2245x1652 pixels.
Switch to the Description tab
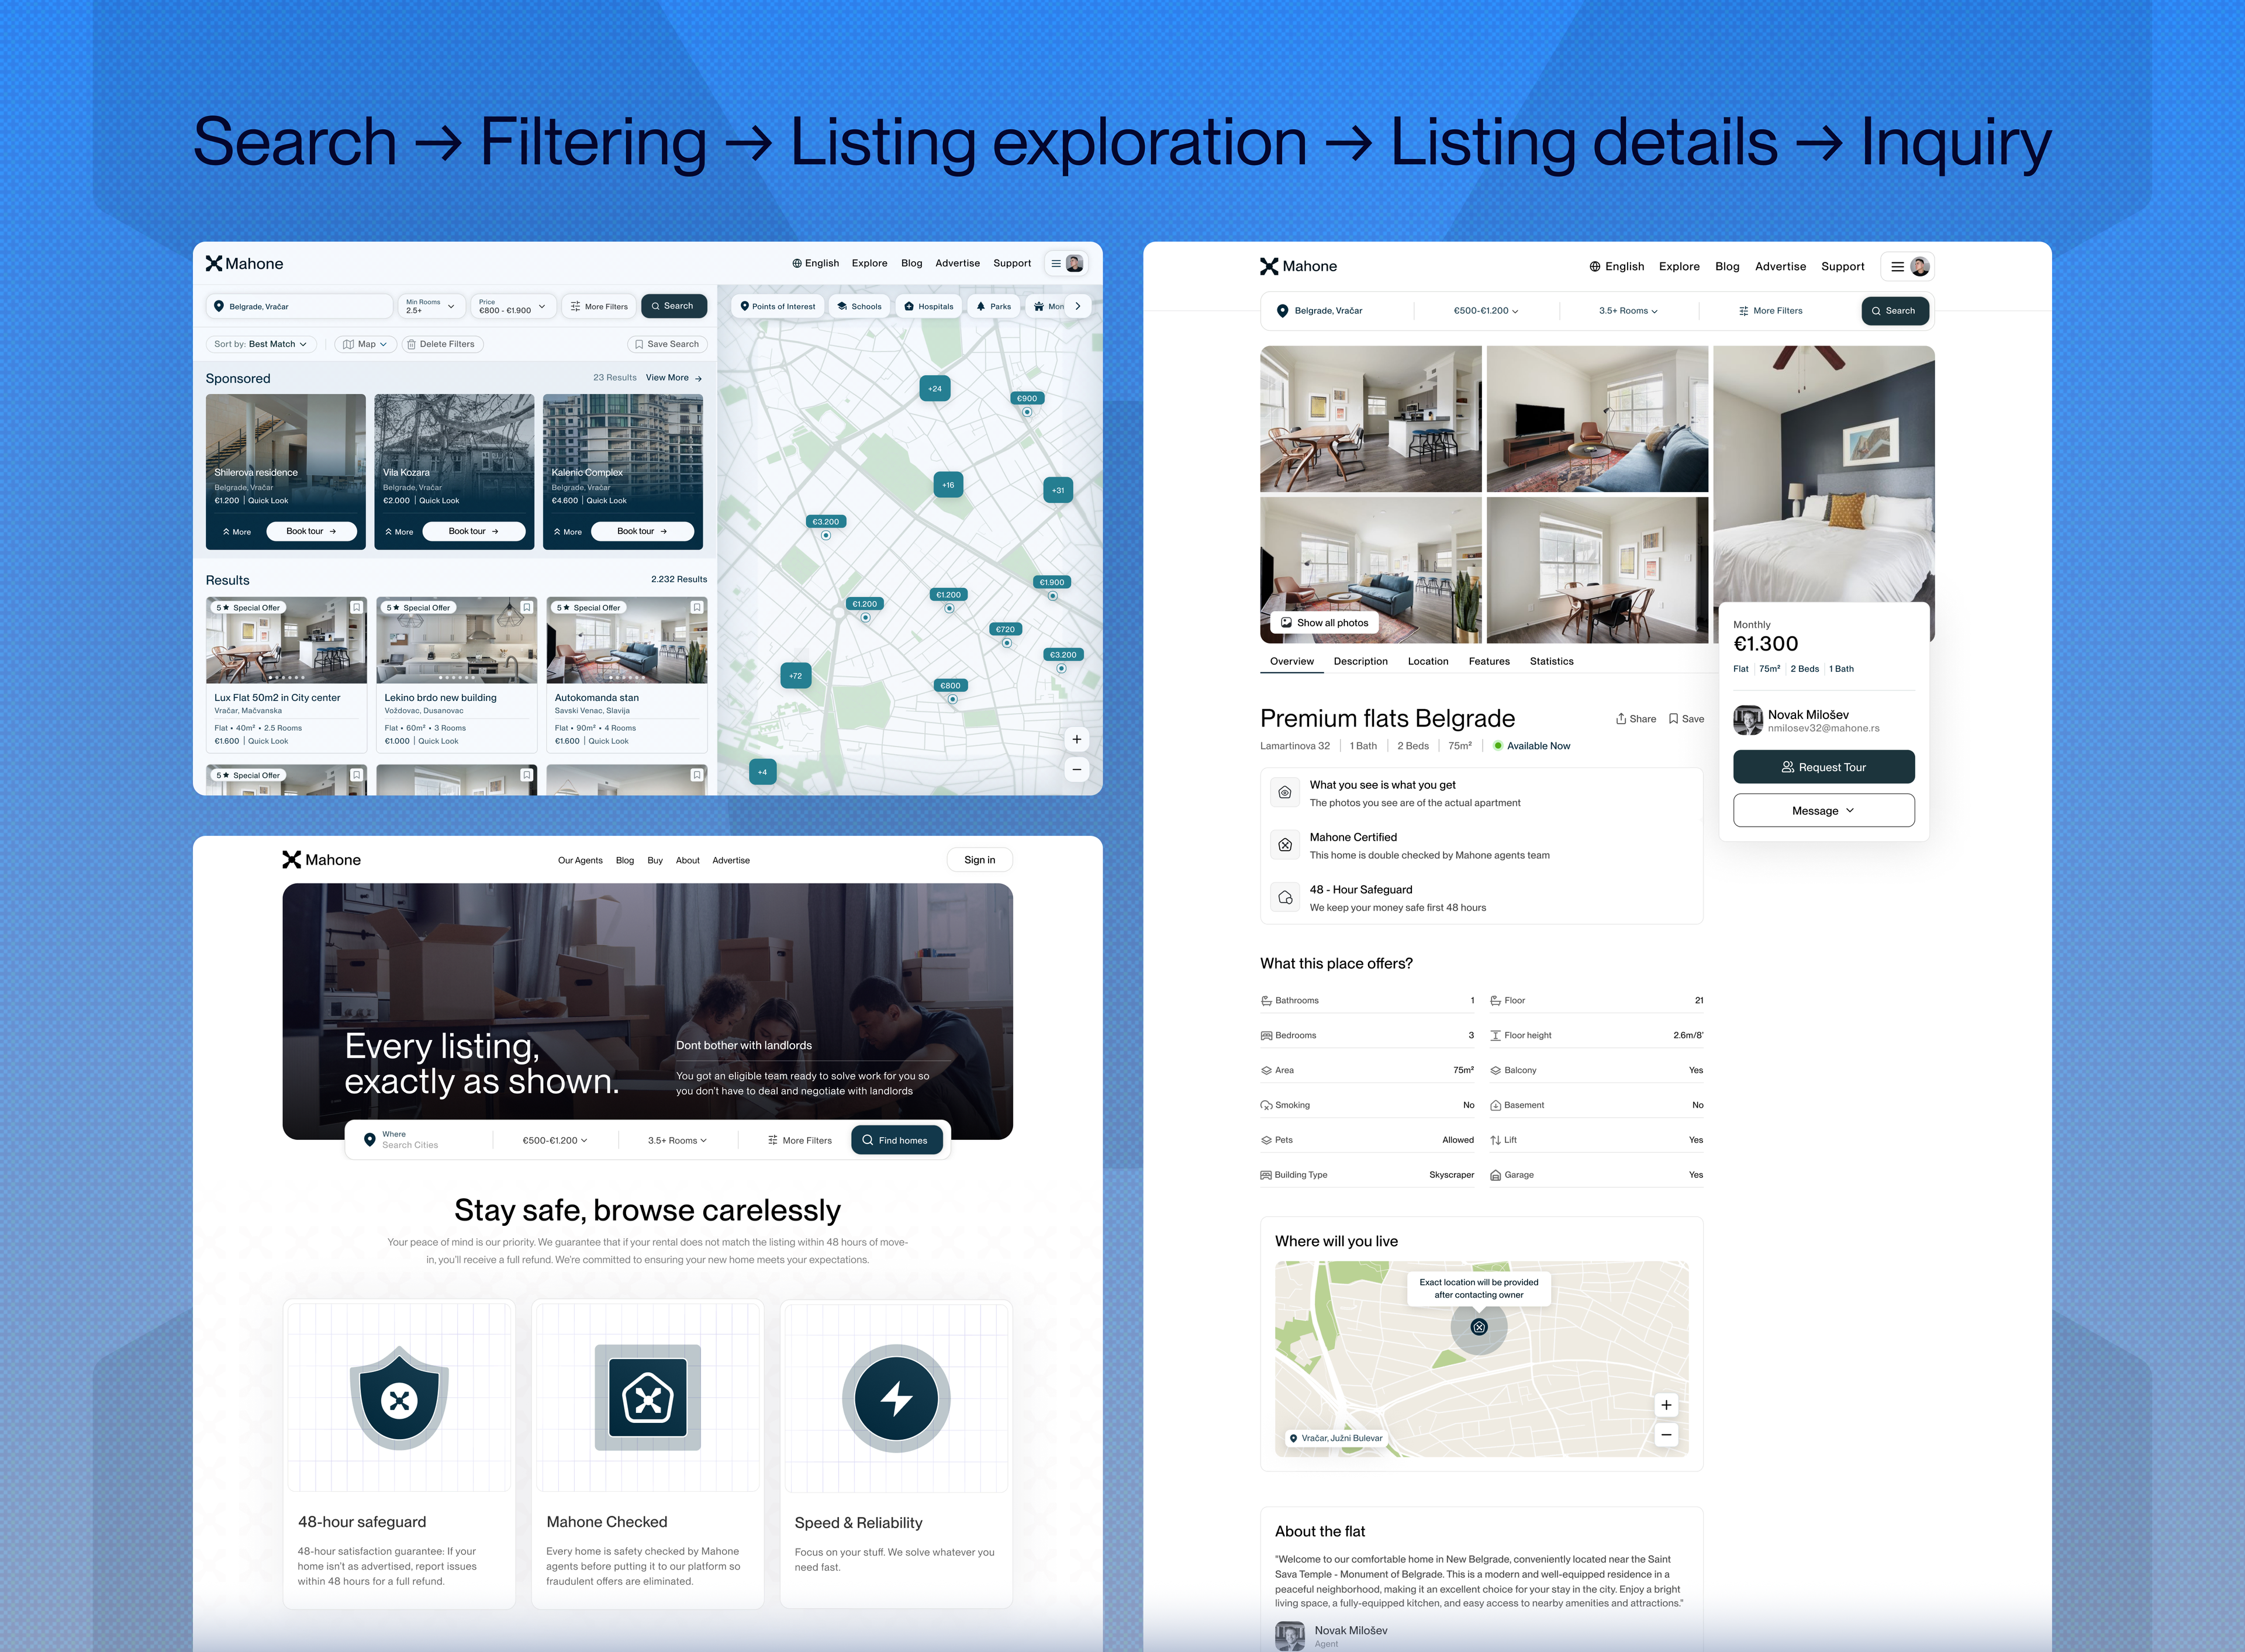pyautogui.click(x=1360, y=661)
